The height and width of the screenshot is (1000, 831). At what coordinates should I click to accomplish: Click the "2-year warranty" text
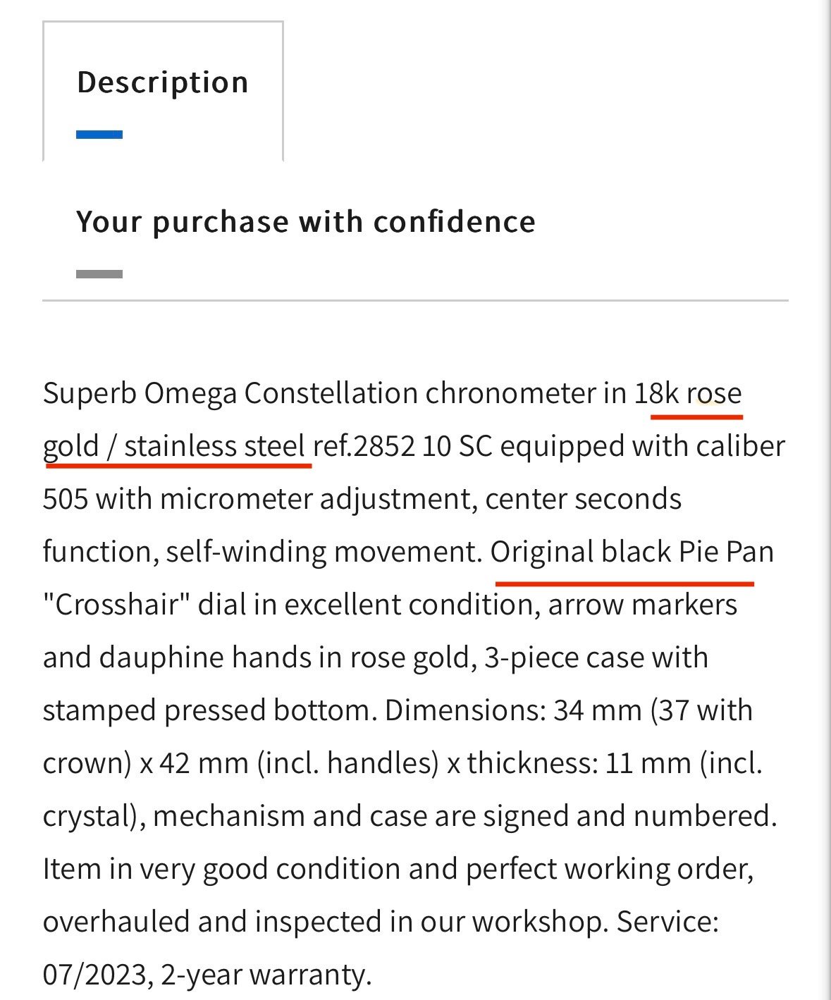pyautogui.click(x=265, y=975)
